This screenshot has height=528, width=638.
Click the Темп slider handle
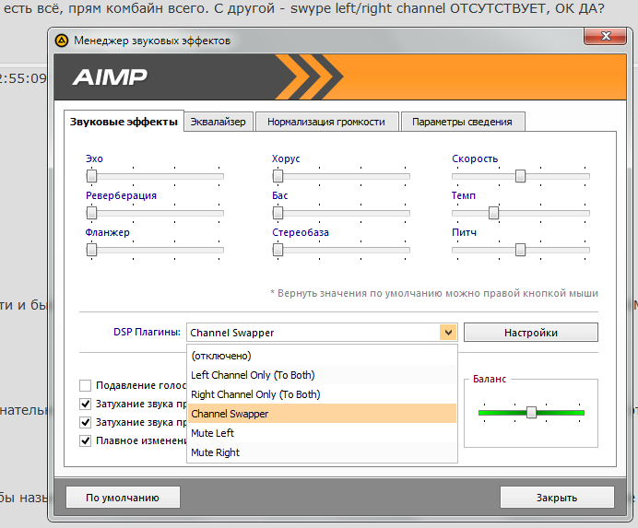(493, 213)
